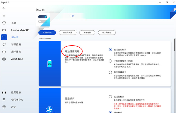Click the home icon for 首頁
Image resolution: width=176 pixels, height=113 pixels.
click(4, 23)
